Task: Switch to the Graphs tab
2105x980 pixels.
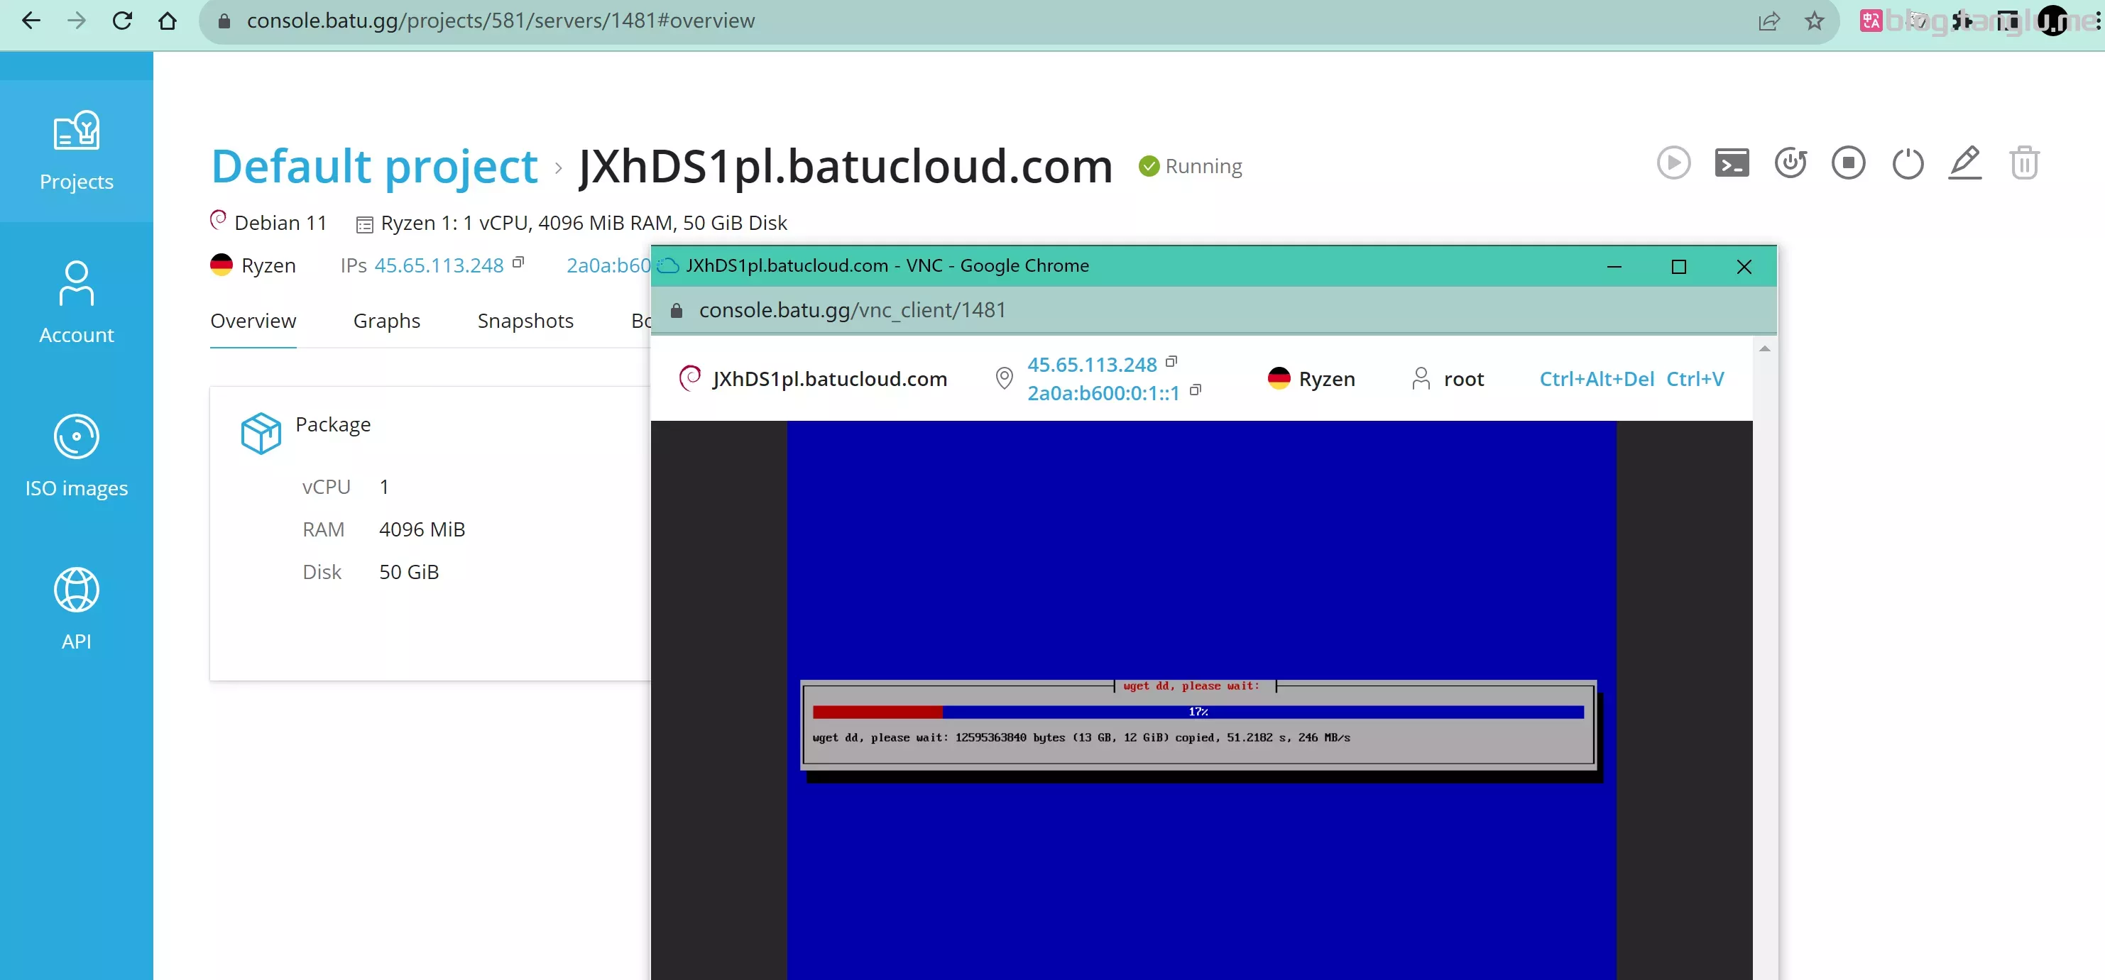Action: tap(386, 321)
